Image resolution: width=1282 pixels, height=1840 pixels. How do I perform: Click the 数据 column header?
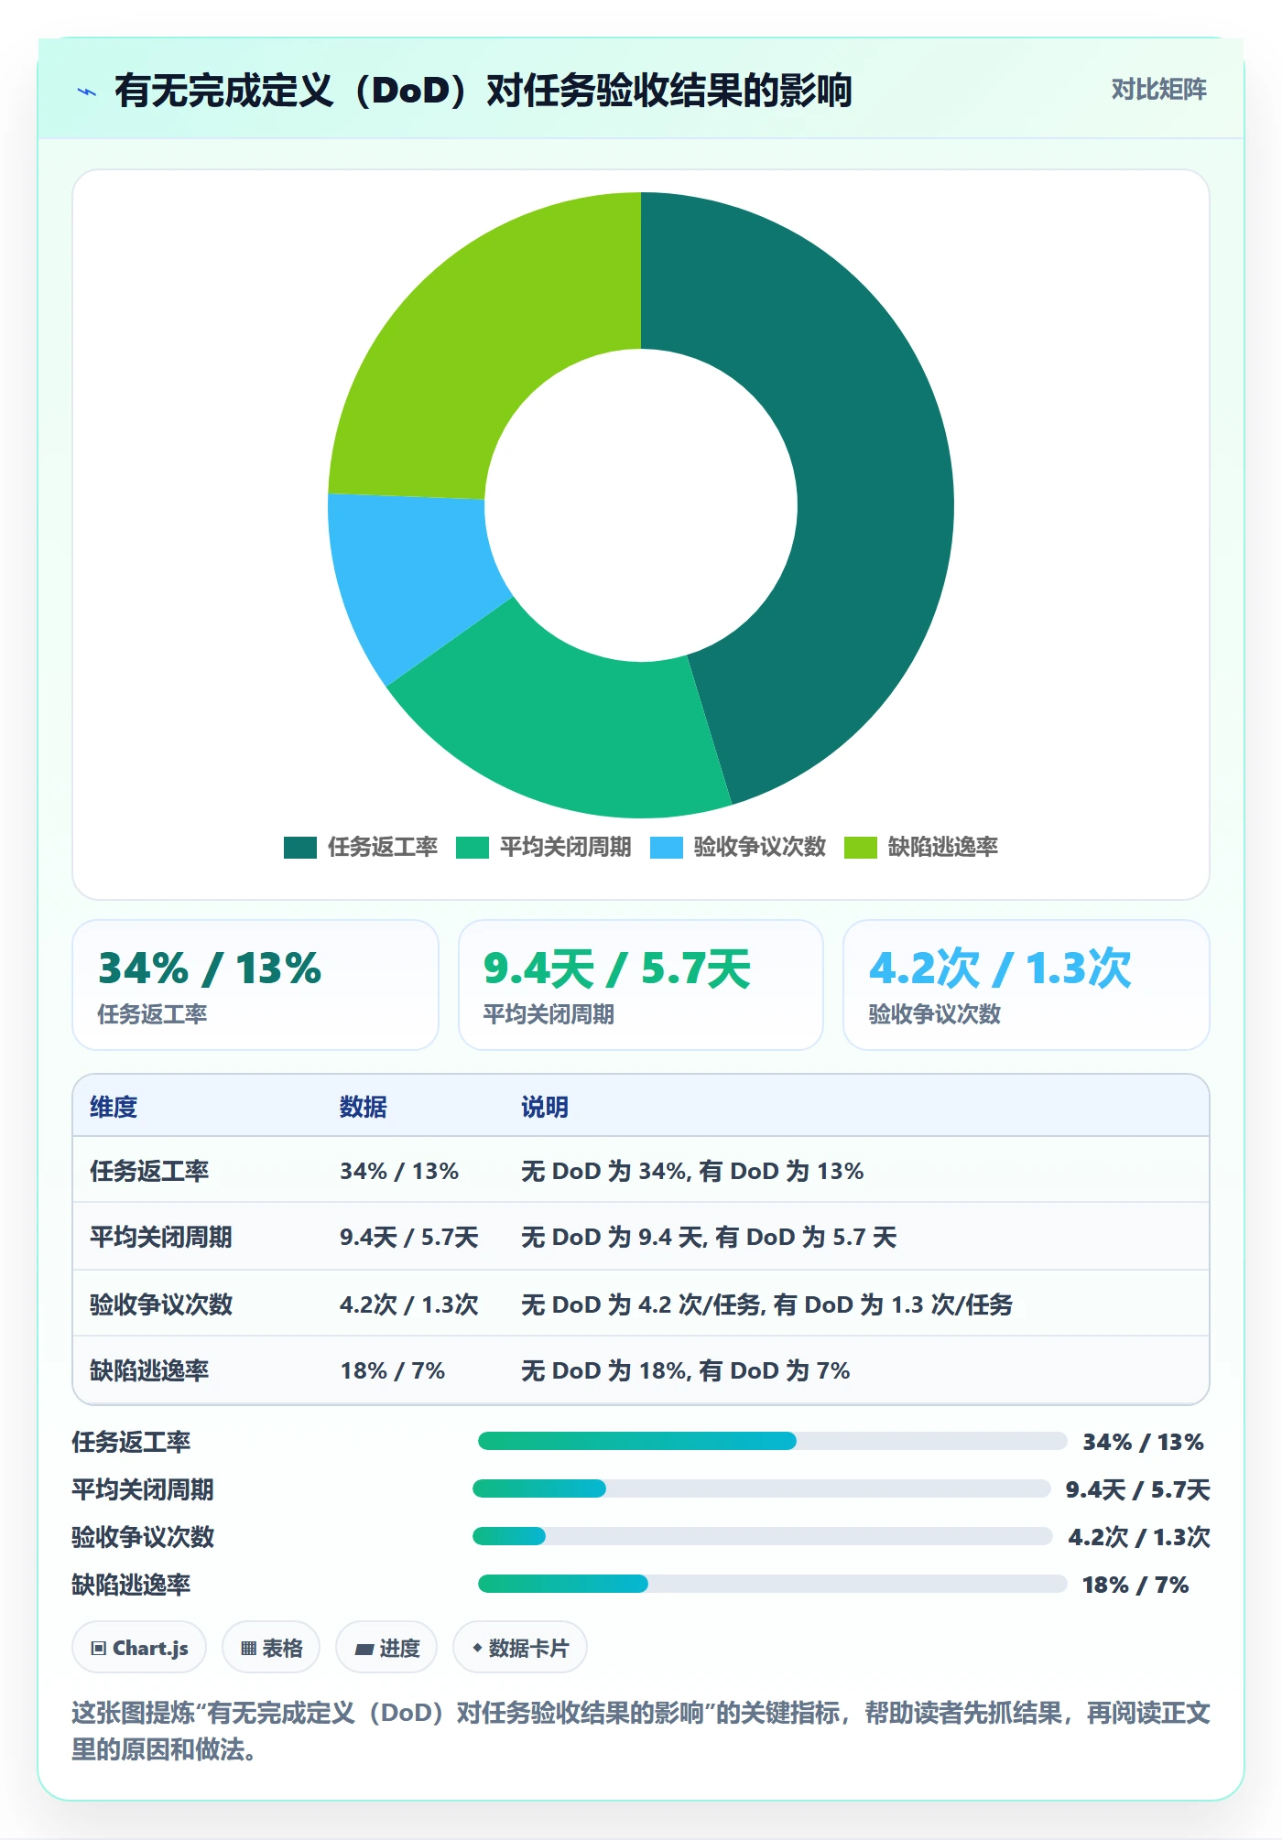coord(364,1107)
